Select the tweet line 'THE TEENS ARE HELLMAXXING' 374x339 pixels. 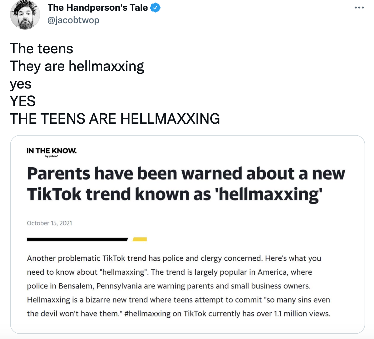[x=115, y=119]
